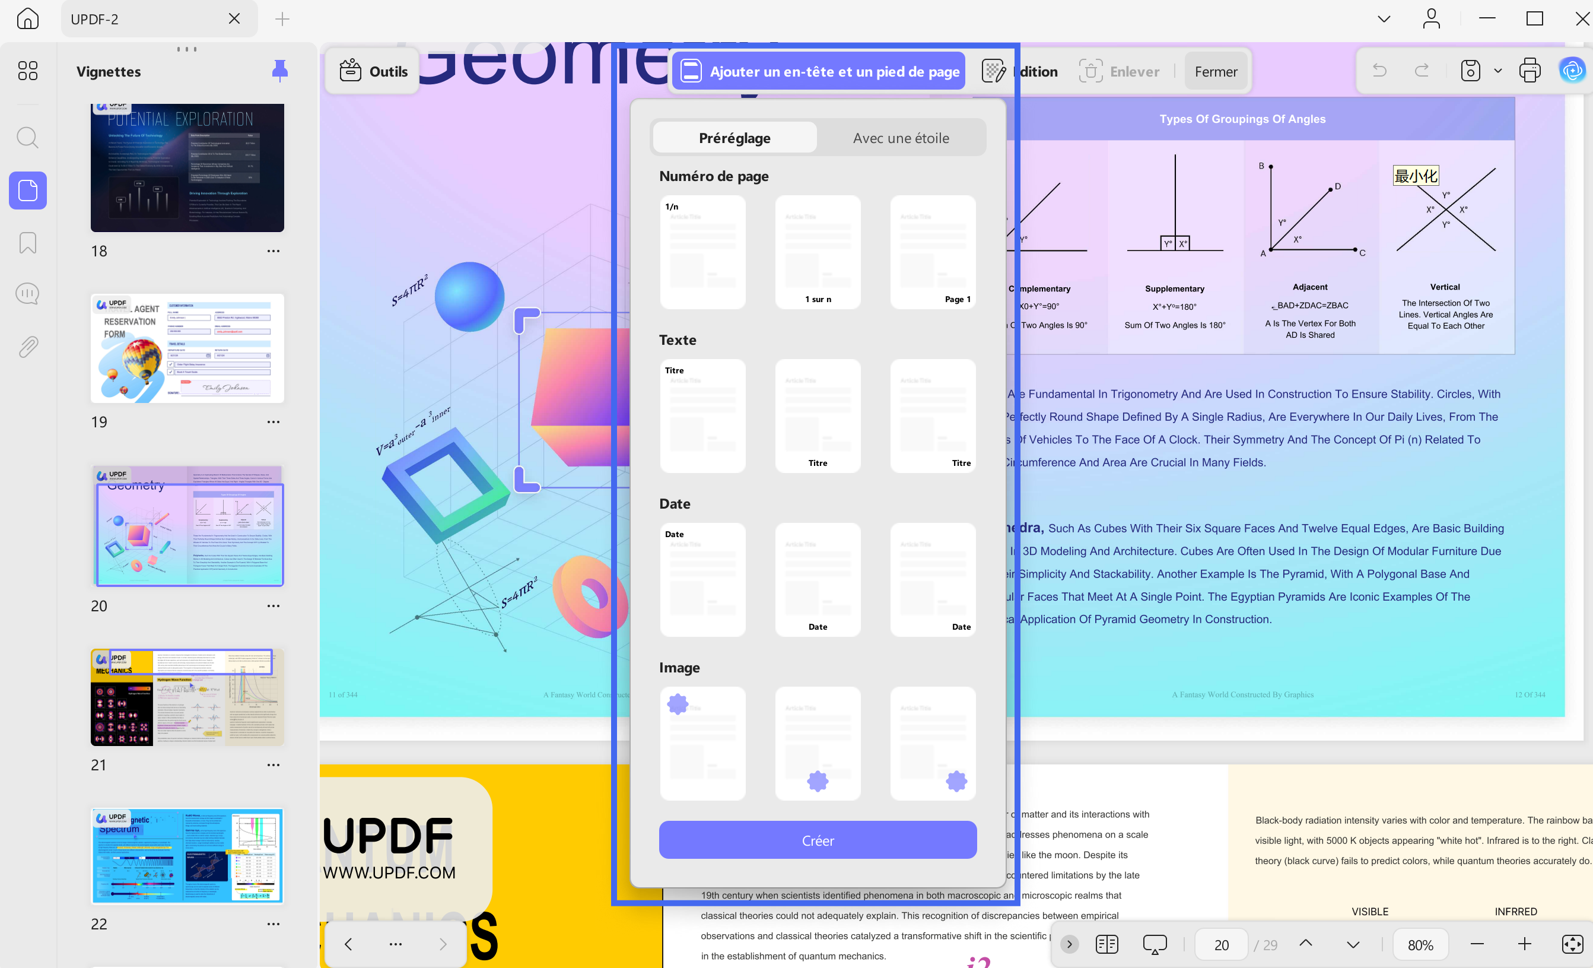Screen dimensions: 1593x968
Task: Open the 80% zoom level dropdown
Action: [1420, 945]
